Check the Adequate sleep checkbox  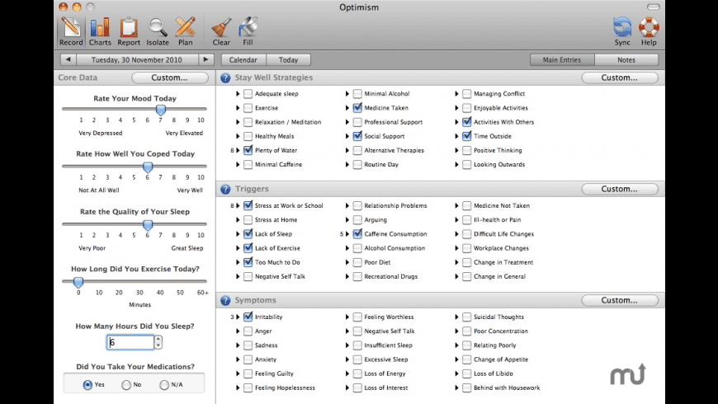pos(248,94)
